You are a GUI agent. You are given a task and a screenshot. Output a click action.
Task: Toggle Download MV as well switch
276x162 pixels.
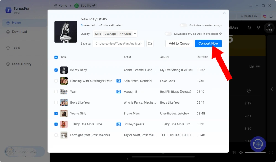(168, 34)
